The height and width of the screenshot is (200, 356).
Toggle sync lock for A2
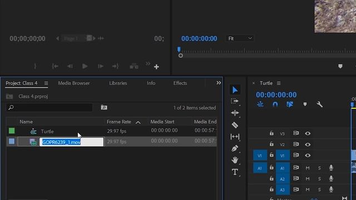tap(296, 178)
